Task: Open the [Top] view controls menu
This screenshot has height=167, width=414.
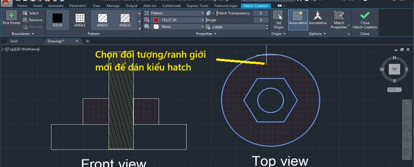Action: pyautogui.click(x=11, y=49)
